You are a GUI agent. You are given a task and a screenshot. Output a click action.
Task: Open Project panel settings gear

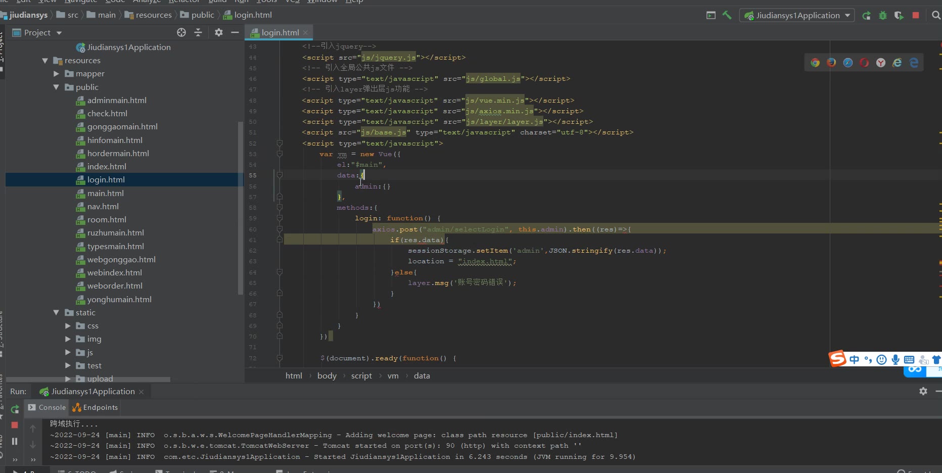coord(218,32)
